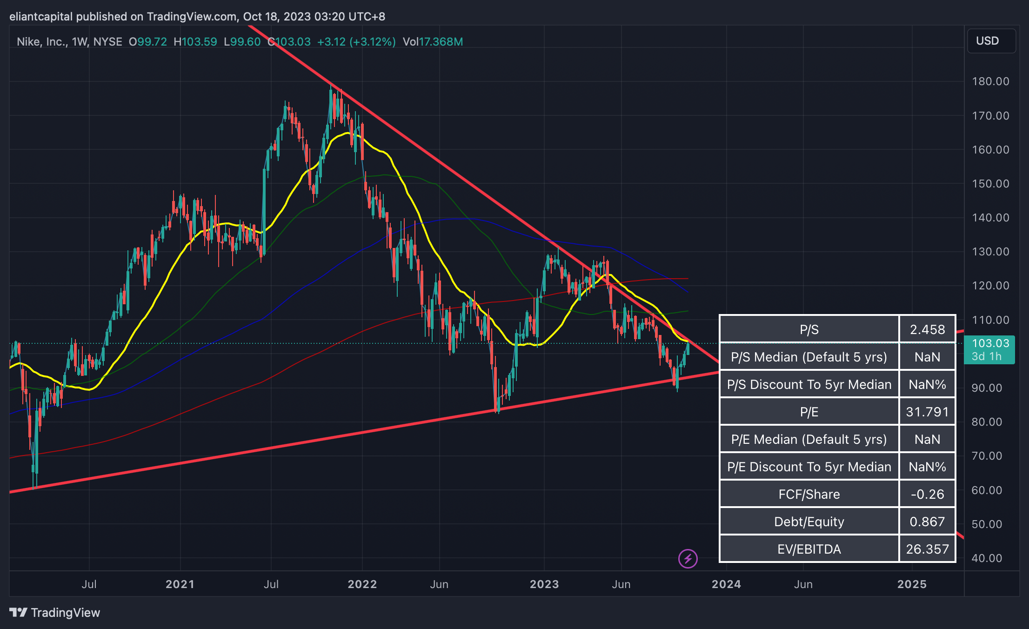Click the Vol 17.368M volume readout
This screenshot has height=629, width=1029.
click(x=433, y=42)
